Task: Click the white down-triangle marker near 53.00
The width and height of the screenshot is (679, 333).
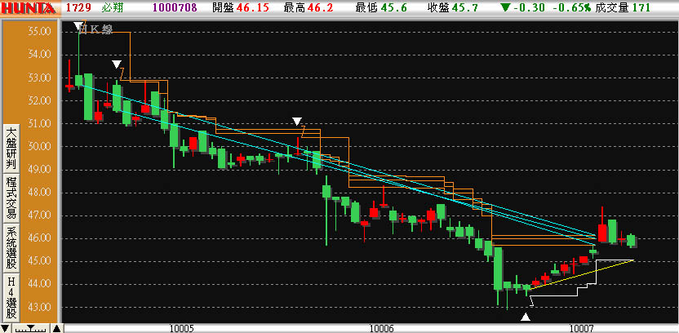Action: click(x=117, y=64)
